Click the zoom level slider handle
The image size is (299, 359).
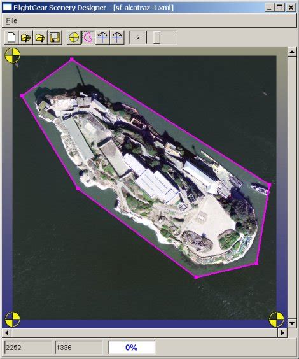click(156, 38)
